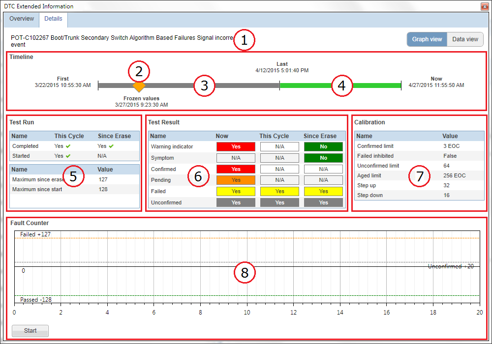This screenshot has height=344, width=492.
Task: Click the Start button under Fault Counter
Action: [30, 331]
